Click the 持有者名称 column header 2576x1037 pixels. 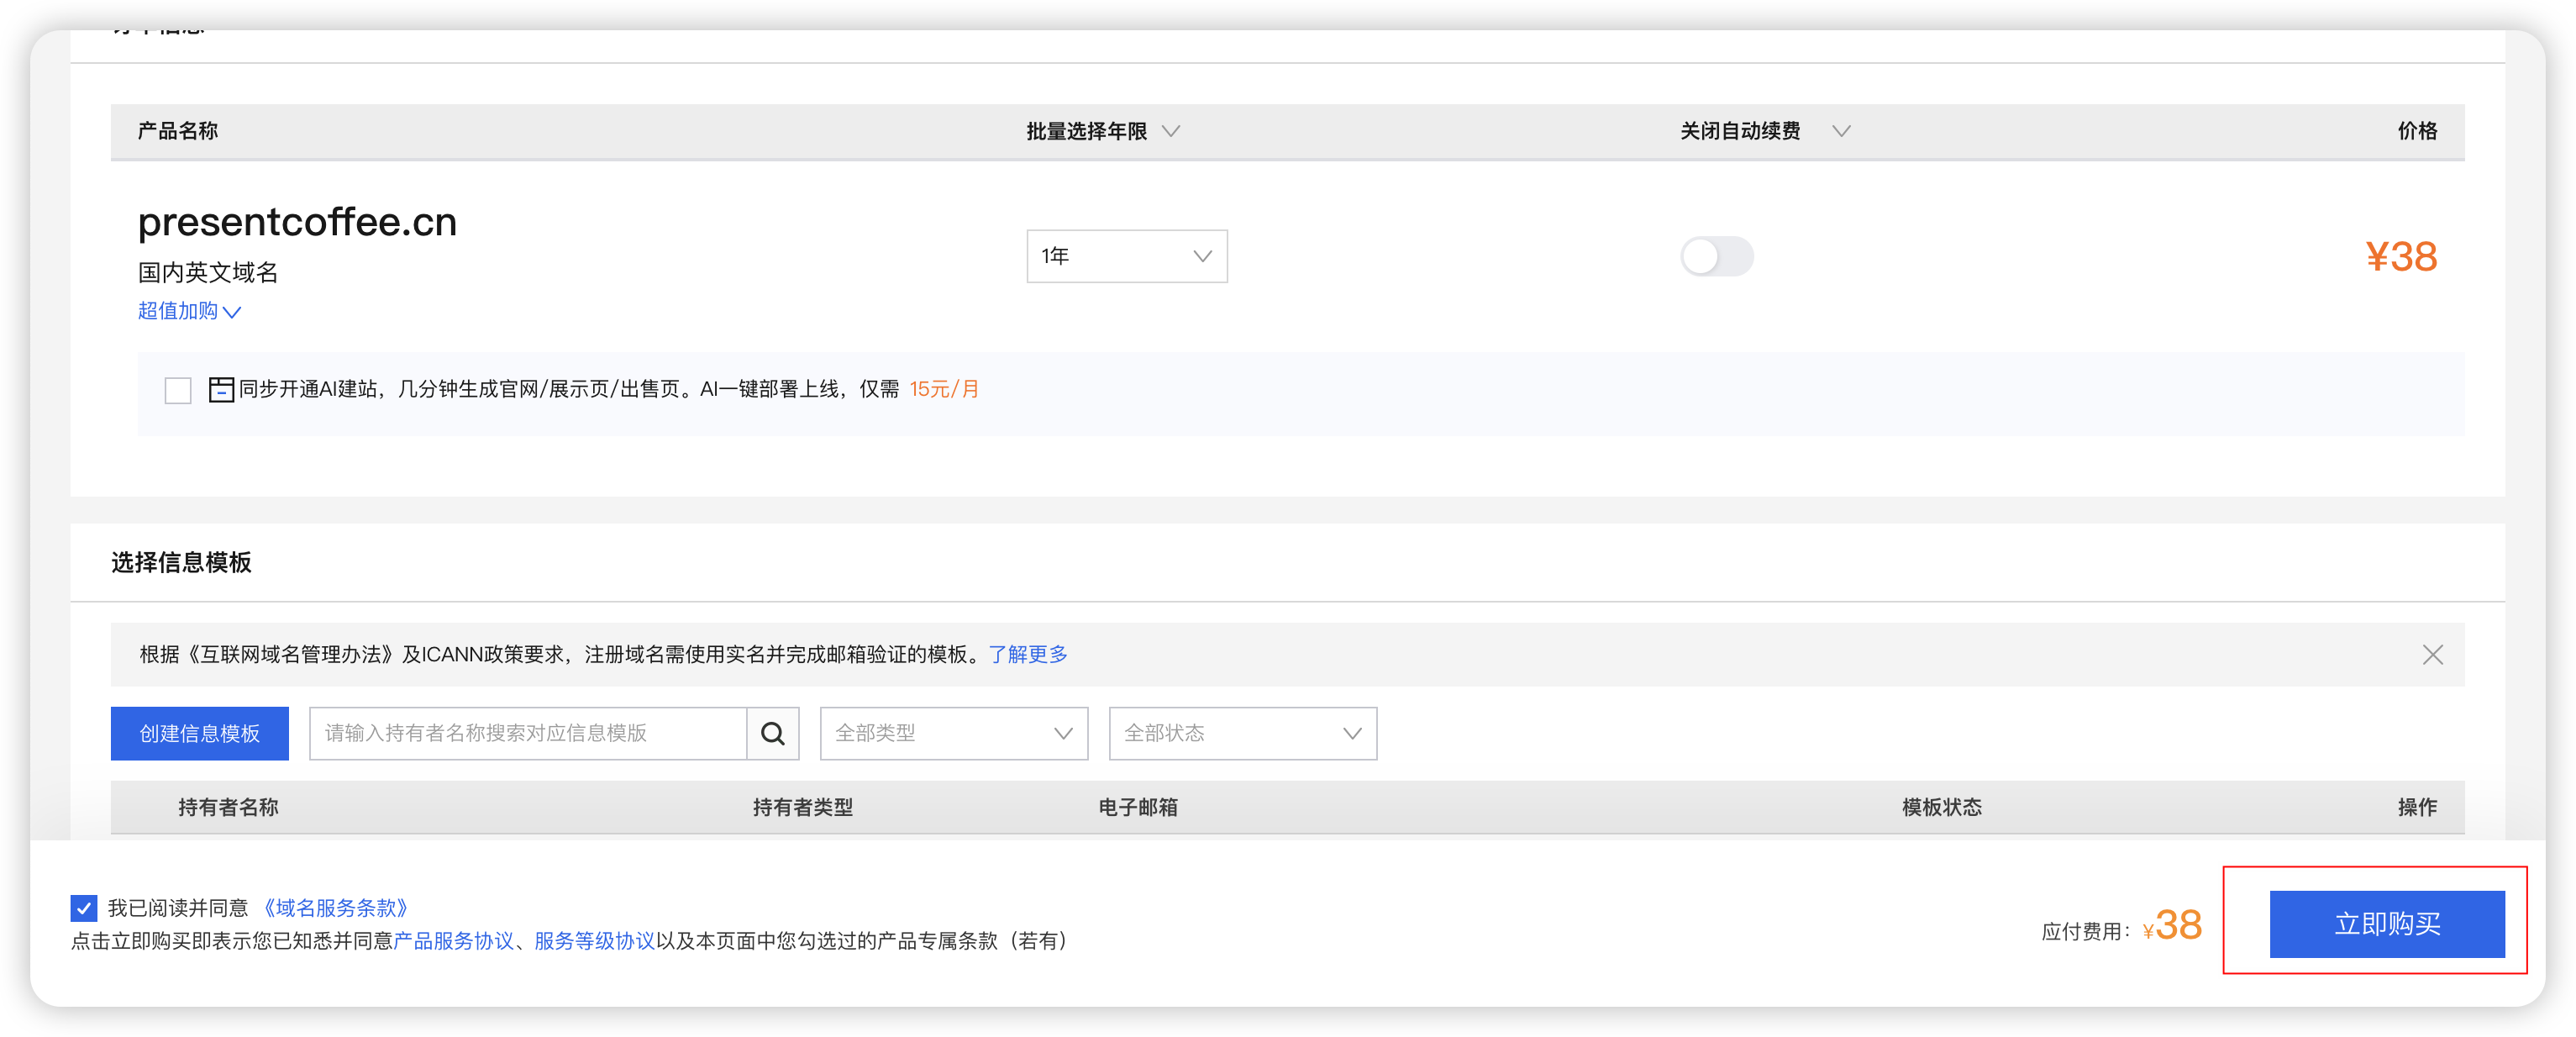(228, 807)
